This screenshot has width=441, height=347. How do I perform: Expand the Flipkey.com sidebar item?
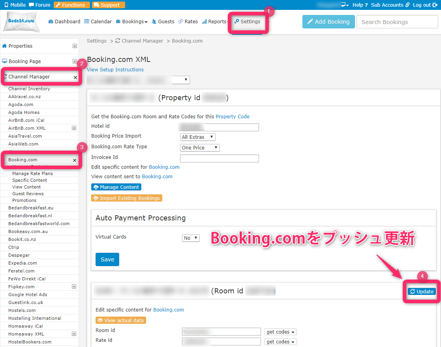coord(74,286)
